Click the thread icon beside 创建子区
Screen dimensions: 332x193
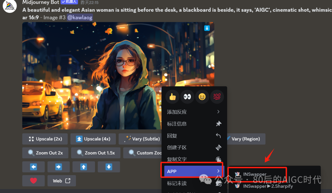(x=219, y=148)
